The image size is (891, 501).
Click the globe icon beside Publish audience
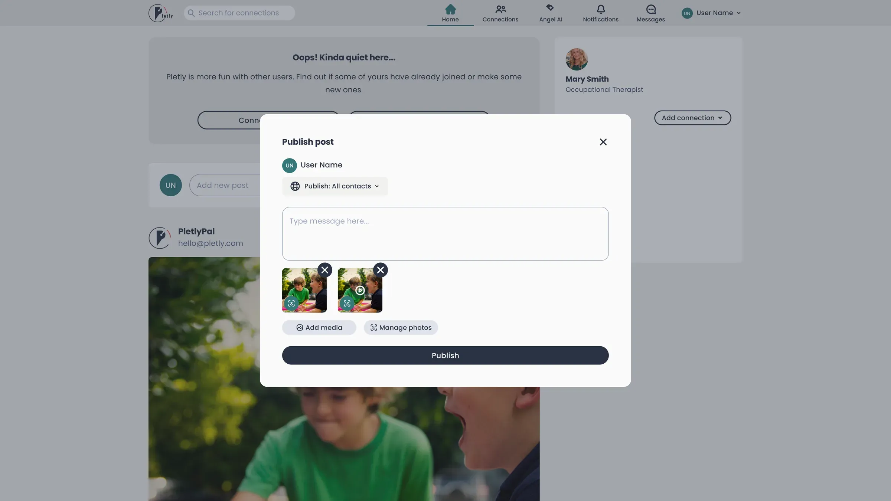pyautogui.click(x=295, y=186)
